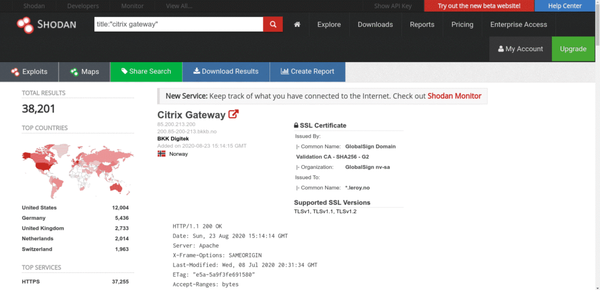Open Citrix Gateway external link icon
The image size is (600, 290).
(x=233, y=114)
